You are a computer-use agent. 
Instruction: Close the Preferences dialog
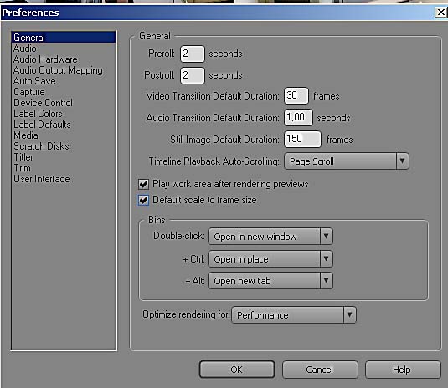pyautogui.click(x=440, y=13)
